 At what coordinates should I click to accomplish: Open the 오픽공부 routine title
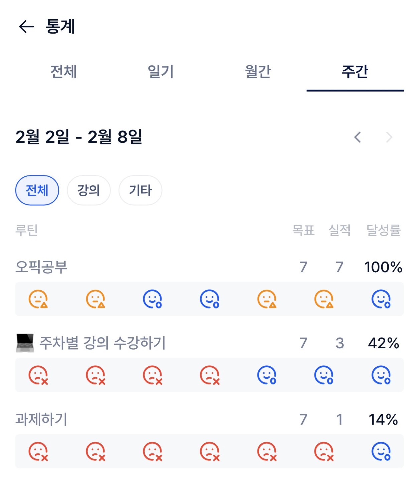point(42,267)
